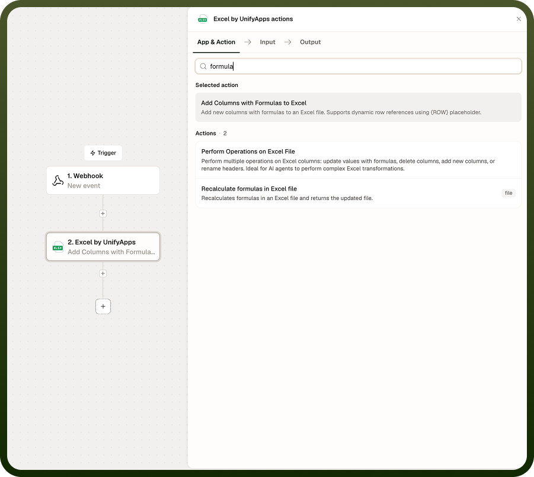534x477 pixels.
Task: Click the file tag on Recalculate formulas row
Action: [x=509, y=193]
